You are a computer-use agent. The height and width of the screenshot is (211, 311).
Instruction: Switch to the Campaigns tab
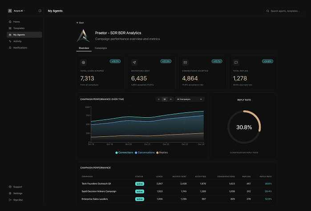(101, 48)
